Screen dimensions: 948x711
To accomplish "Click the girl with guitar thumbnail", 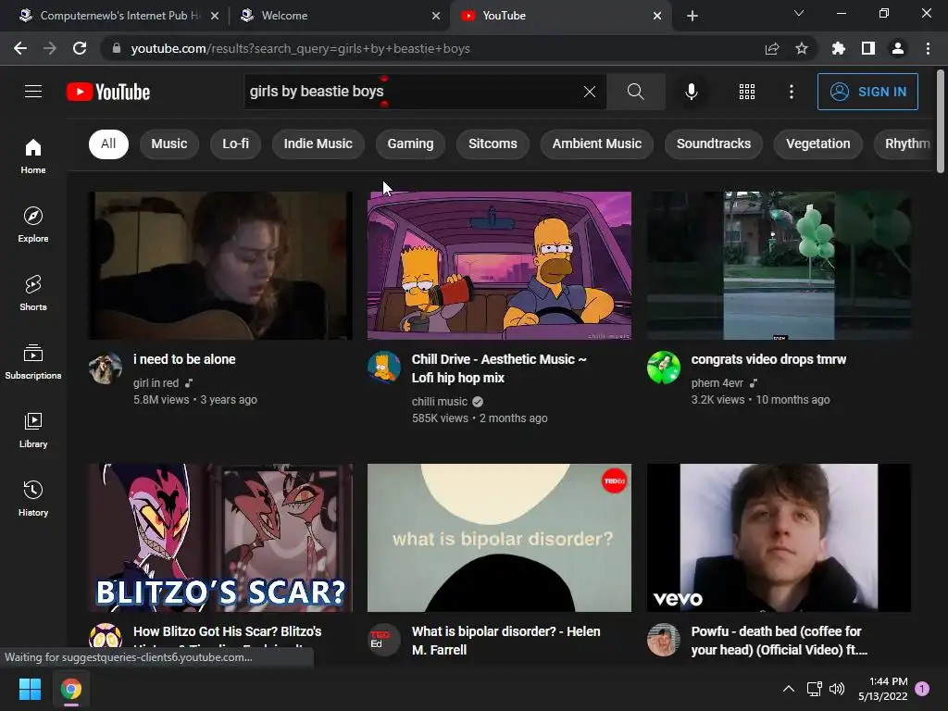I will coord(220,266).
